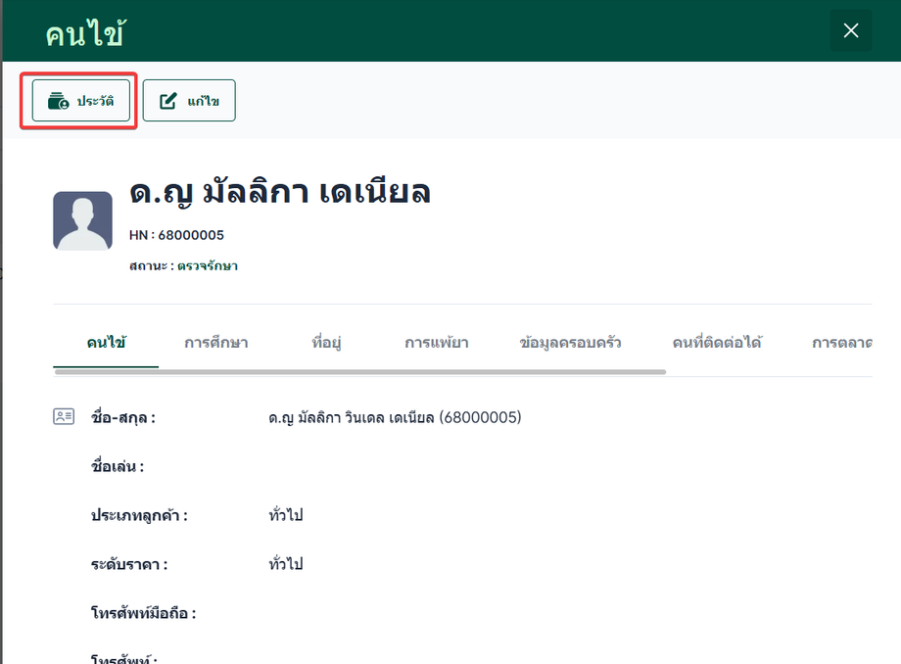Image resolution: width=901 pixels, height=664 pixels.
Task: Switch to the การศึกษา tab
Action: click(x=216, y=343)
